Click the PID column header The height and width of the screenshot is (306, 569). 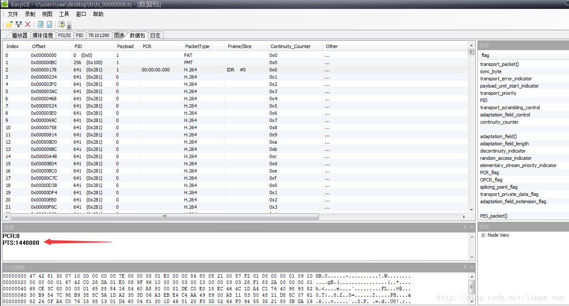[x=92, y=46]
